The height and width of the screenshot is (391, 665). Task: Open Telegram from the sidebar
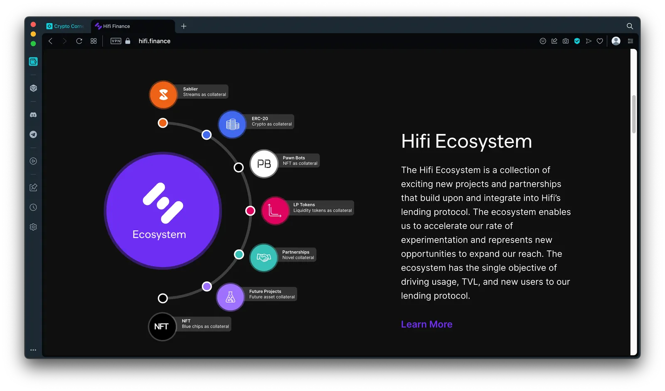click(33, 134)
